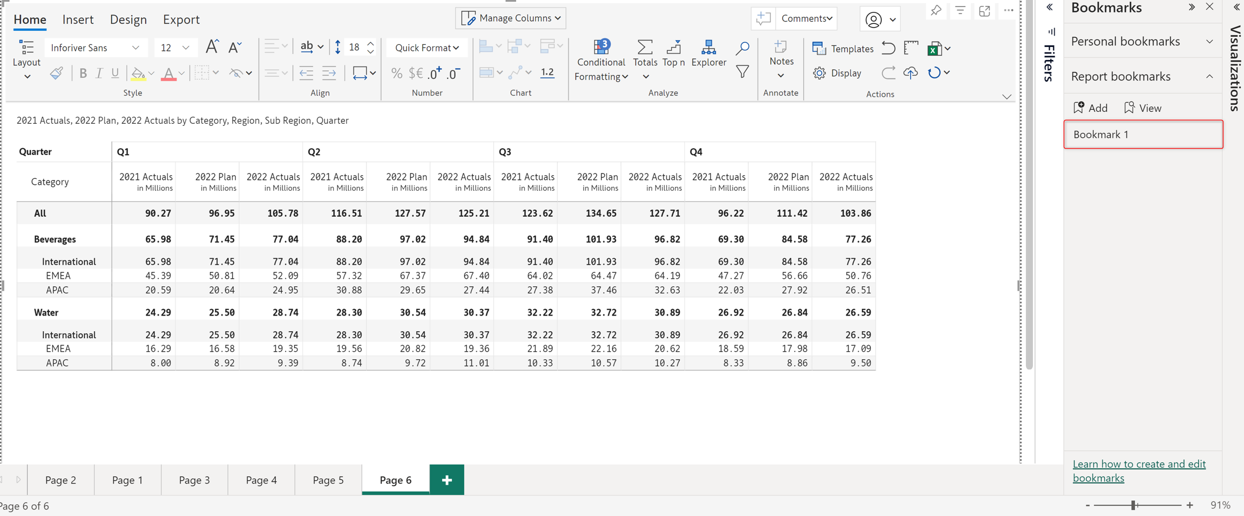Viewport: 1244px width, 516px height.
Task: Click the Export to Excel icon
Action: 934,49
